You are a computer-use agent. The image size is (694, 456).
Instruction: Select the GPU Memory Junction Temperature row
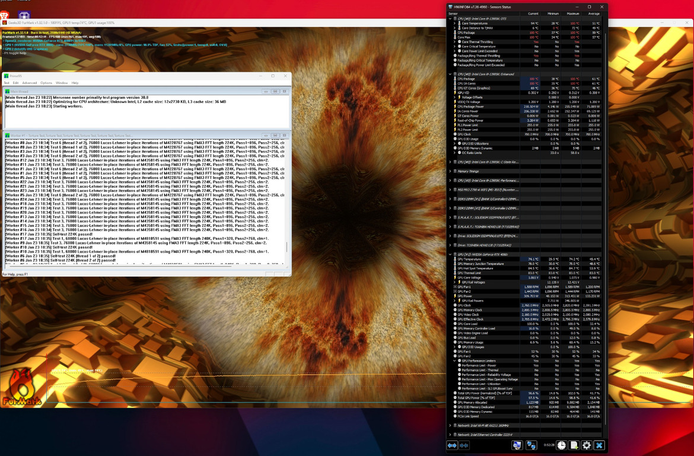click(x=526, y=264)
